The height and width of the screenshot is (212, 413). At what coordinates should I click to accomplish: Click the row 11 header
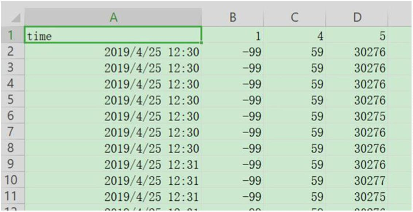(x=12, y=197)
